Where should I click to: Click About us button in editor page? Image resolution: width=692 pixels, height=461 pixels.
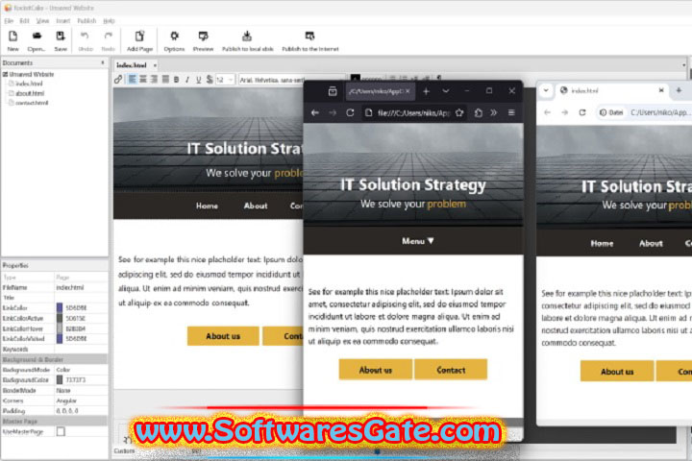(x=223, y=336)
